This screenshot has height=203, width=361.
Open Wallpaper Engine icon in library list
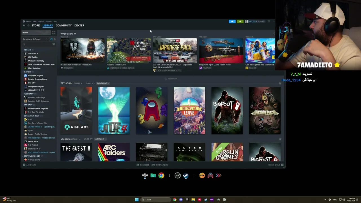[26, 76]
